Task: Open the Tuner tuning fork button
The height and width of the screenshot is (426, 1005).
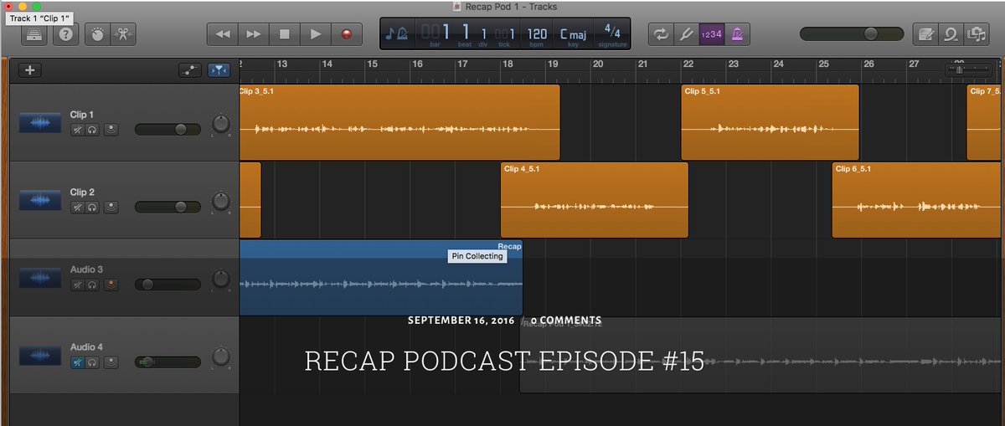Action: pyautogui.click(x=686, y=34)
